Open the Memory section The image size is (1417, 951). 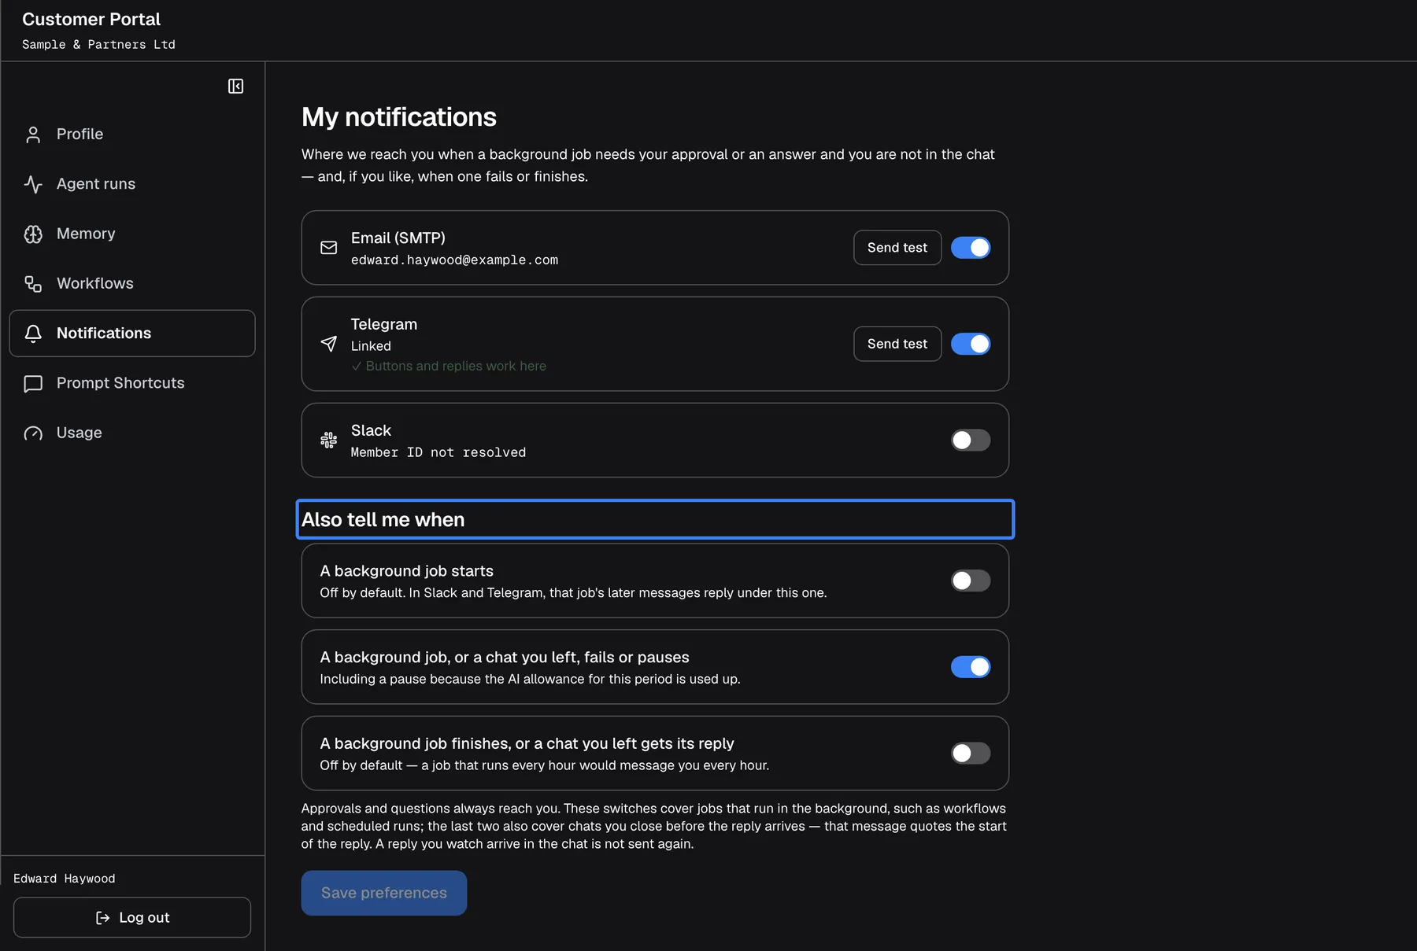[132, 234]
